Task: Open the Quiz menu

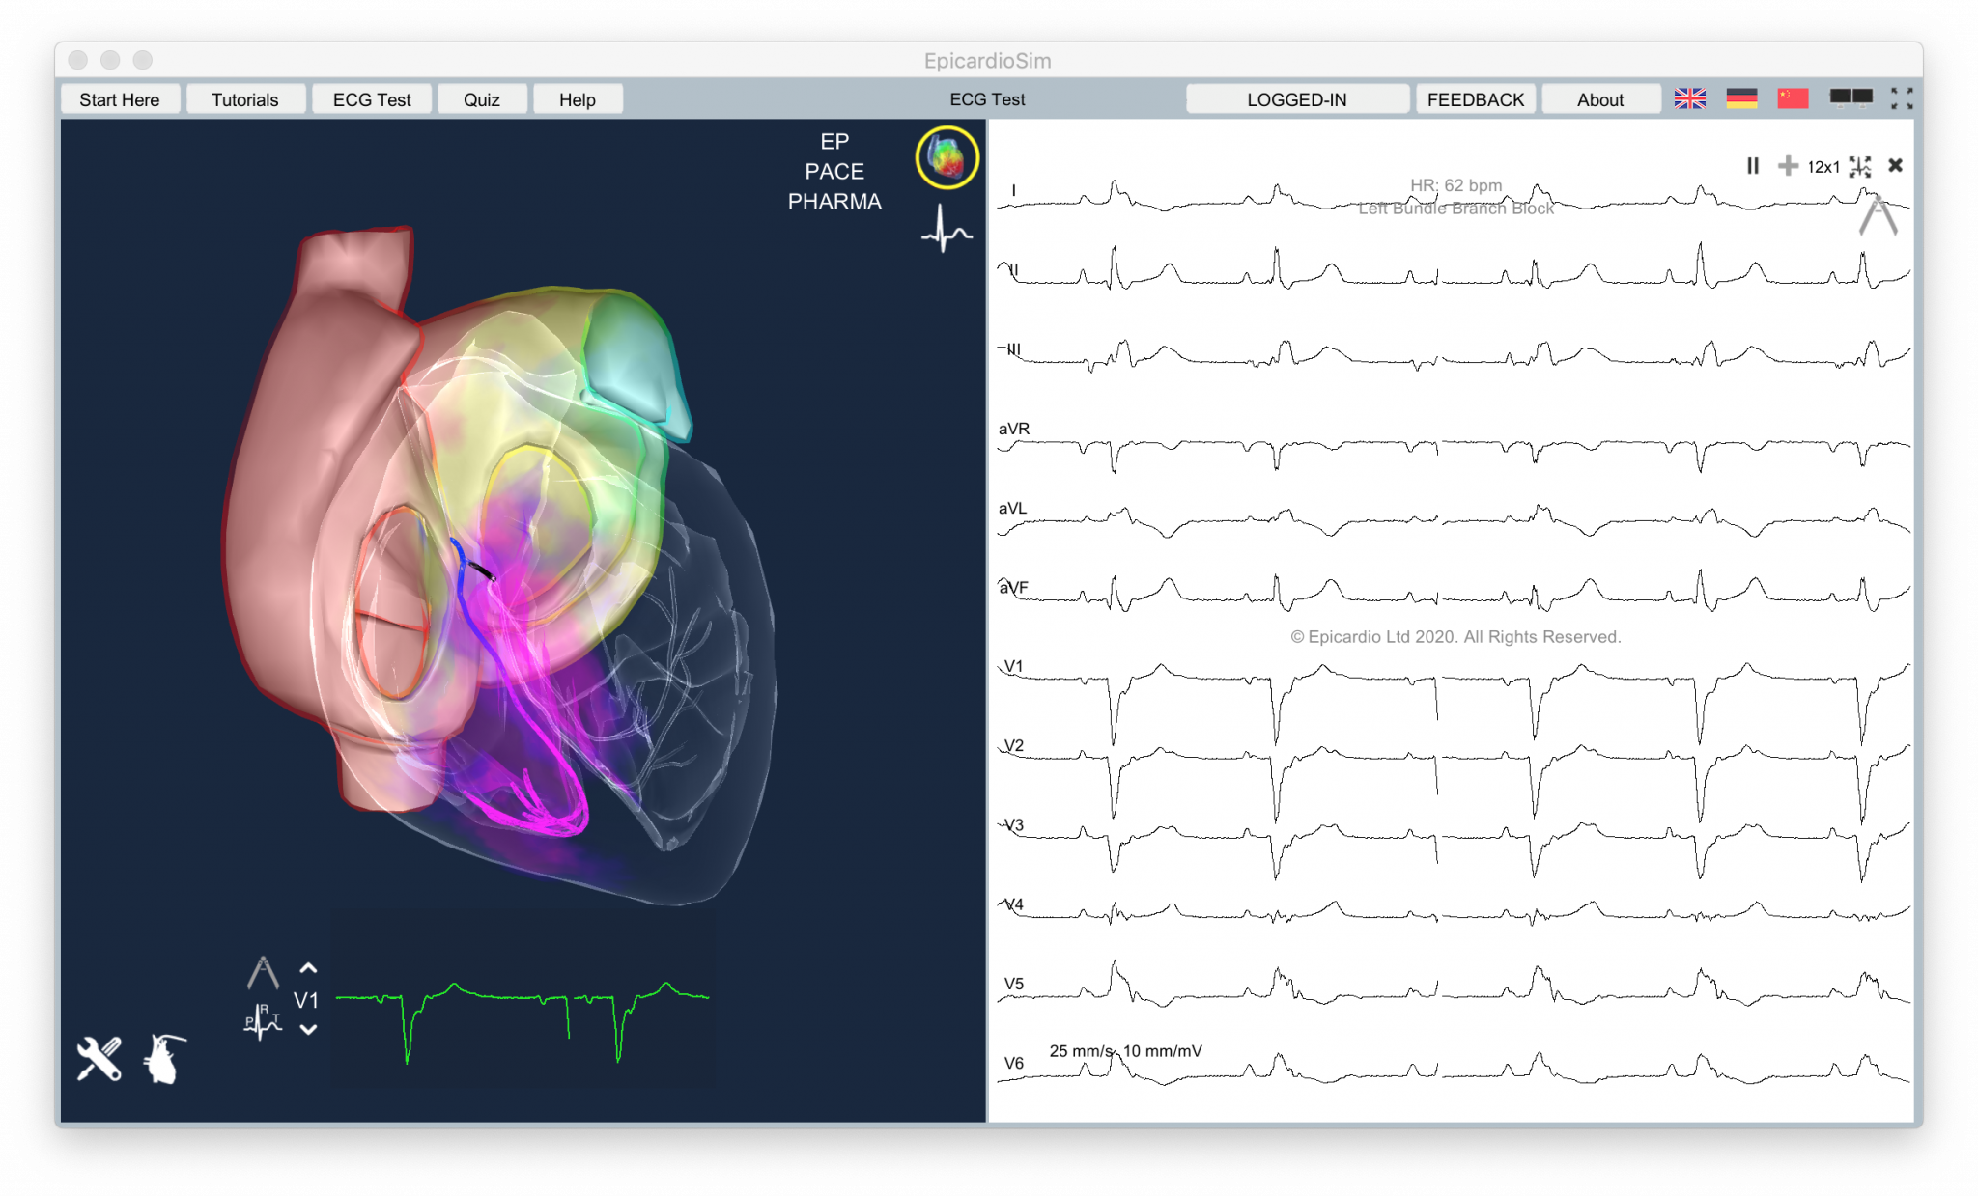Action: click(482, 98)
